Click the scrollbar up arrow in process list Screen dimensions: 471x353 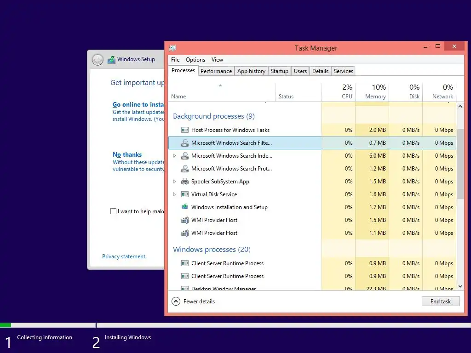[x=460, y=106]
